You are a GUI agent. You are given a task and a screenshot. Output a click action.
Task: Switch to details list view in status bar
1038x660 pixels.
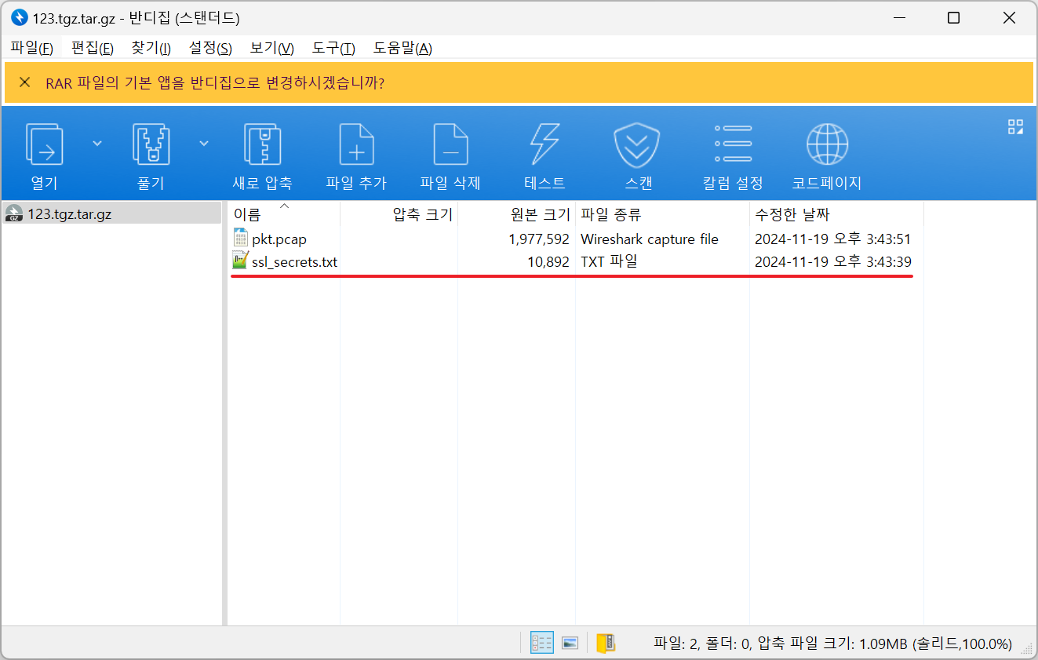coord(542,643)
